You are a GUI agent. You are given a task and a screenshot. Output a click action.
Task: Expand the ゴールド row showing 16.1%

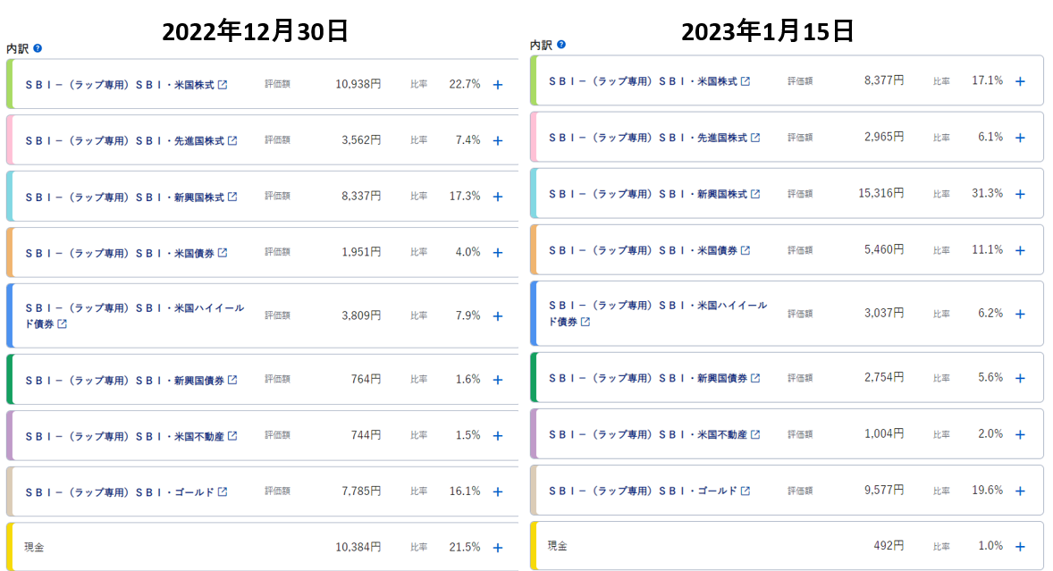tap(498, 491)
